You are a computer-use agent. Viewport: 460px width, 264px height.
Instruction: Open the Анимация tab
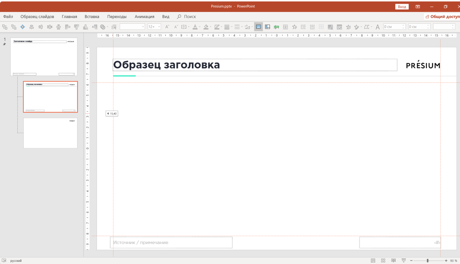pyautogui.click(x=145, y=16)
